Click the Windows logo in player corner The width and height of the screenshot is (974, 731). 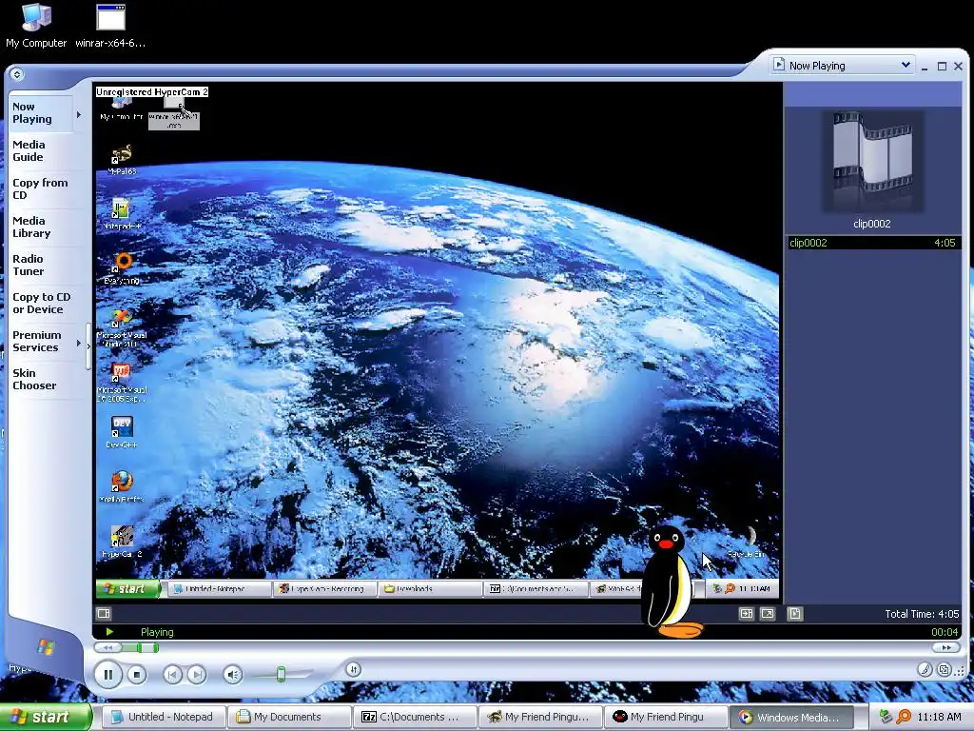coord(46,647)
